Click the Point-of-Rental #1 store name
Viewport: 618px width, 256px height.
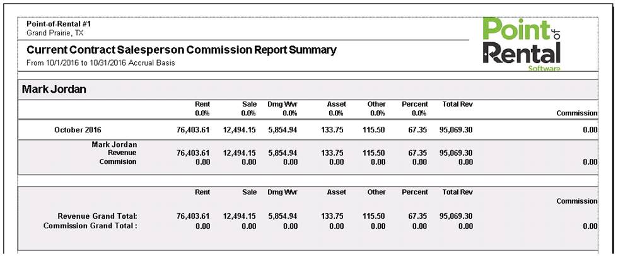(59, 24)
